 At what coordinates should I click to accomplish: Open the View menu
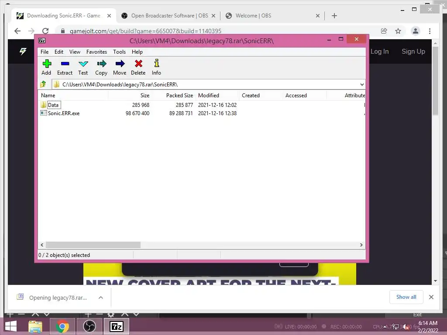[75, 52]
